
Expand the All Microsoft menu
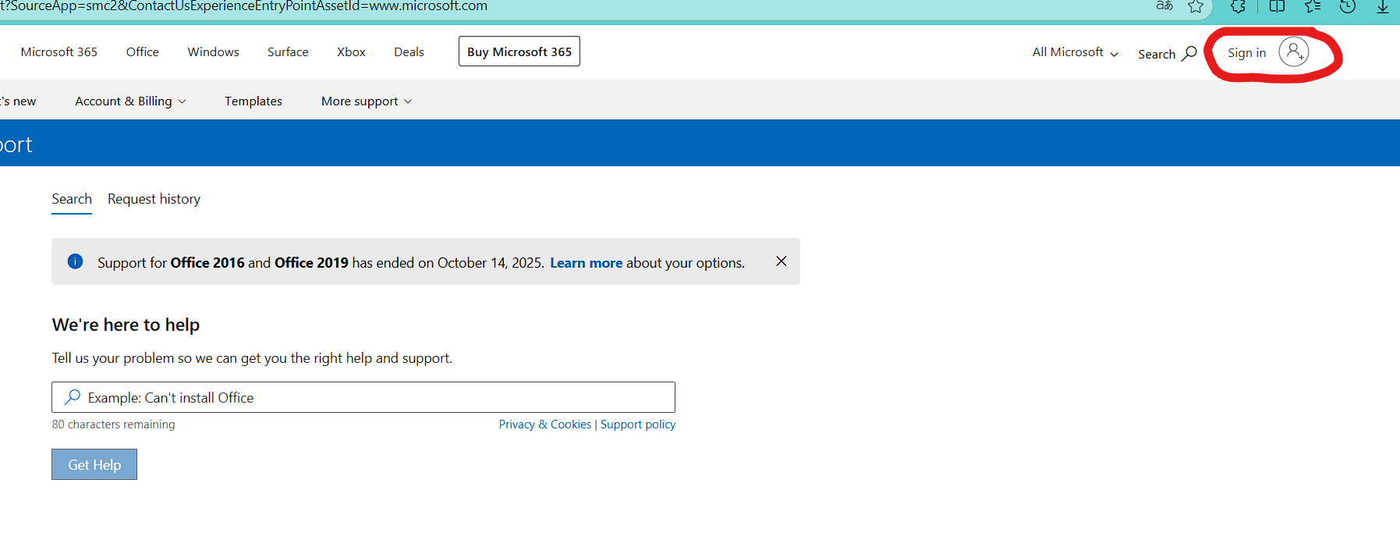pos(1076,52)
